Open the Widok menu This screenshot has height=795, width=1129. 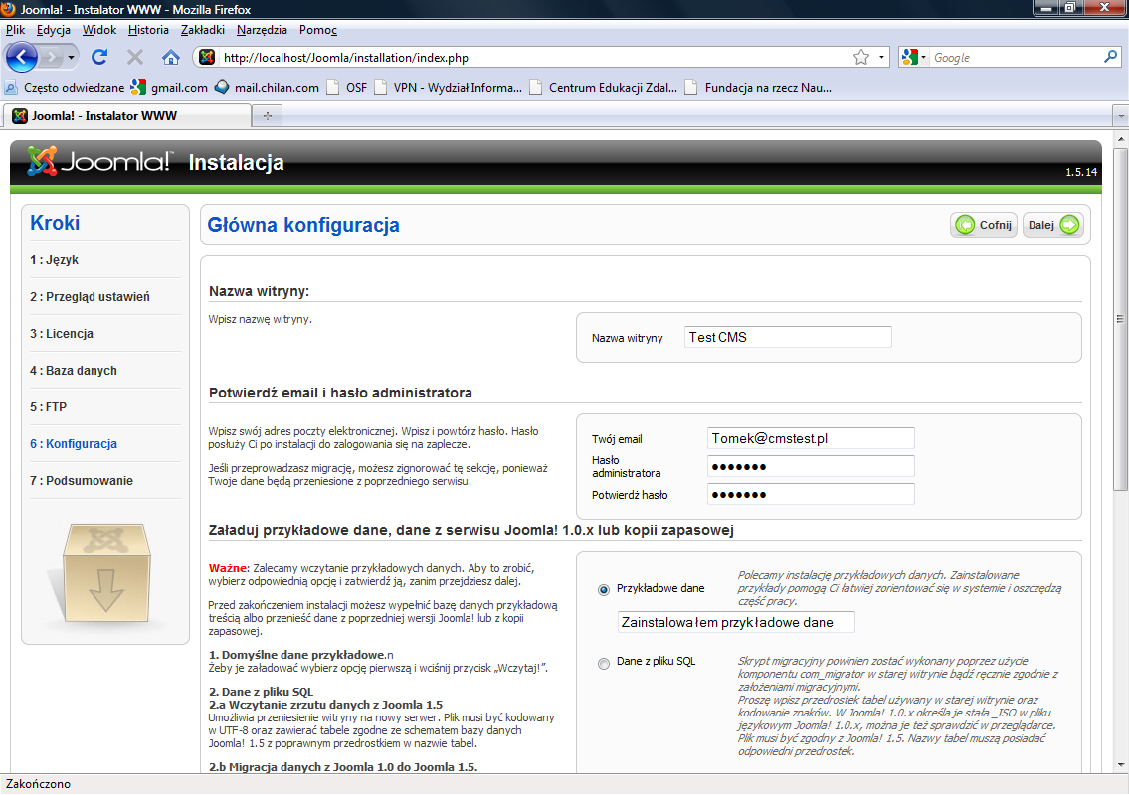click(x=99, y=30)
